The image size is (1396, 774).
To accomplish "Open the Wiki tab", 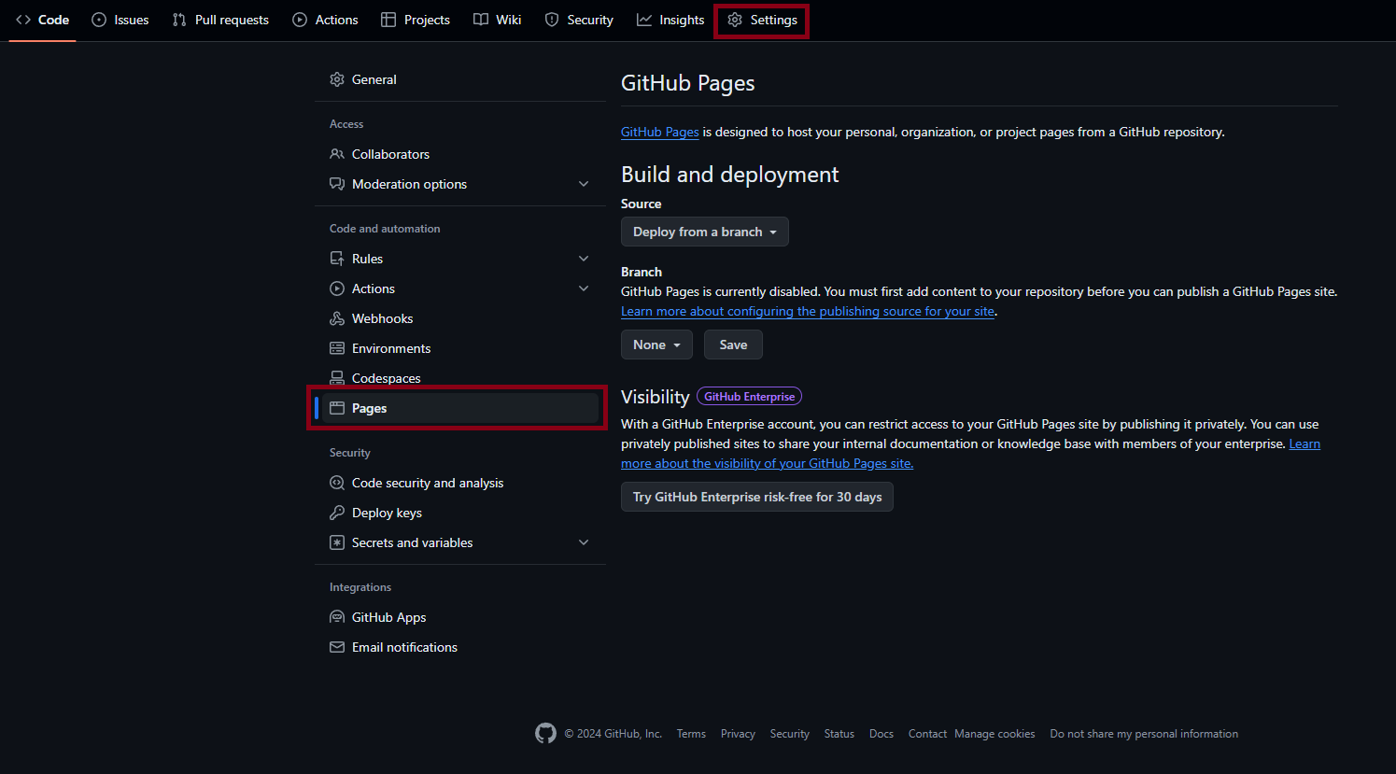I will (x=498, y=20).
